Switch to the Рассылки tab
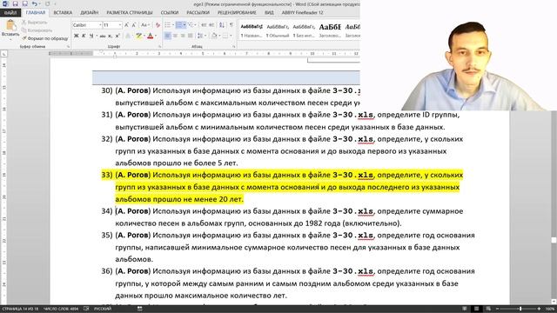Viewport: 557px width, 313px height. click(198, 13)
